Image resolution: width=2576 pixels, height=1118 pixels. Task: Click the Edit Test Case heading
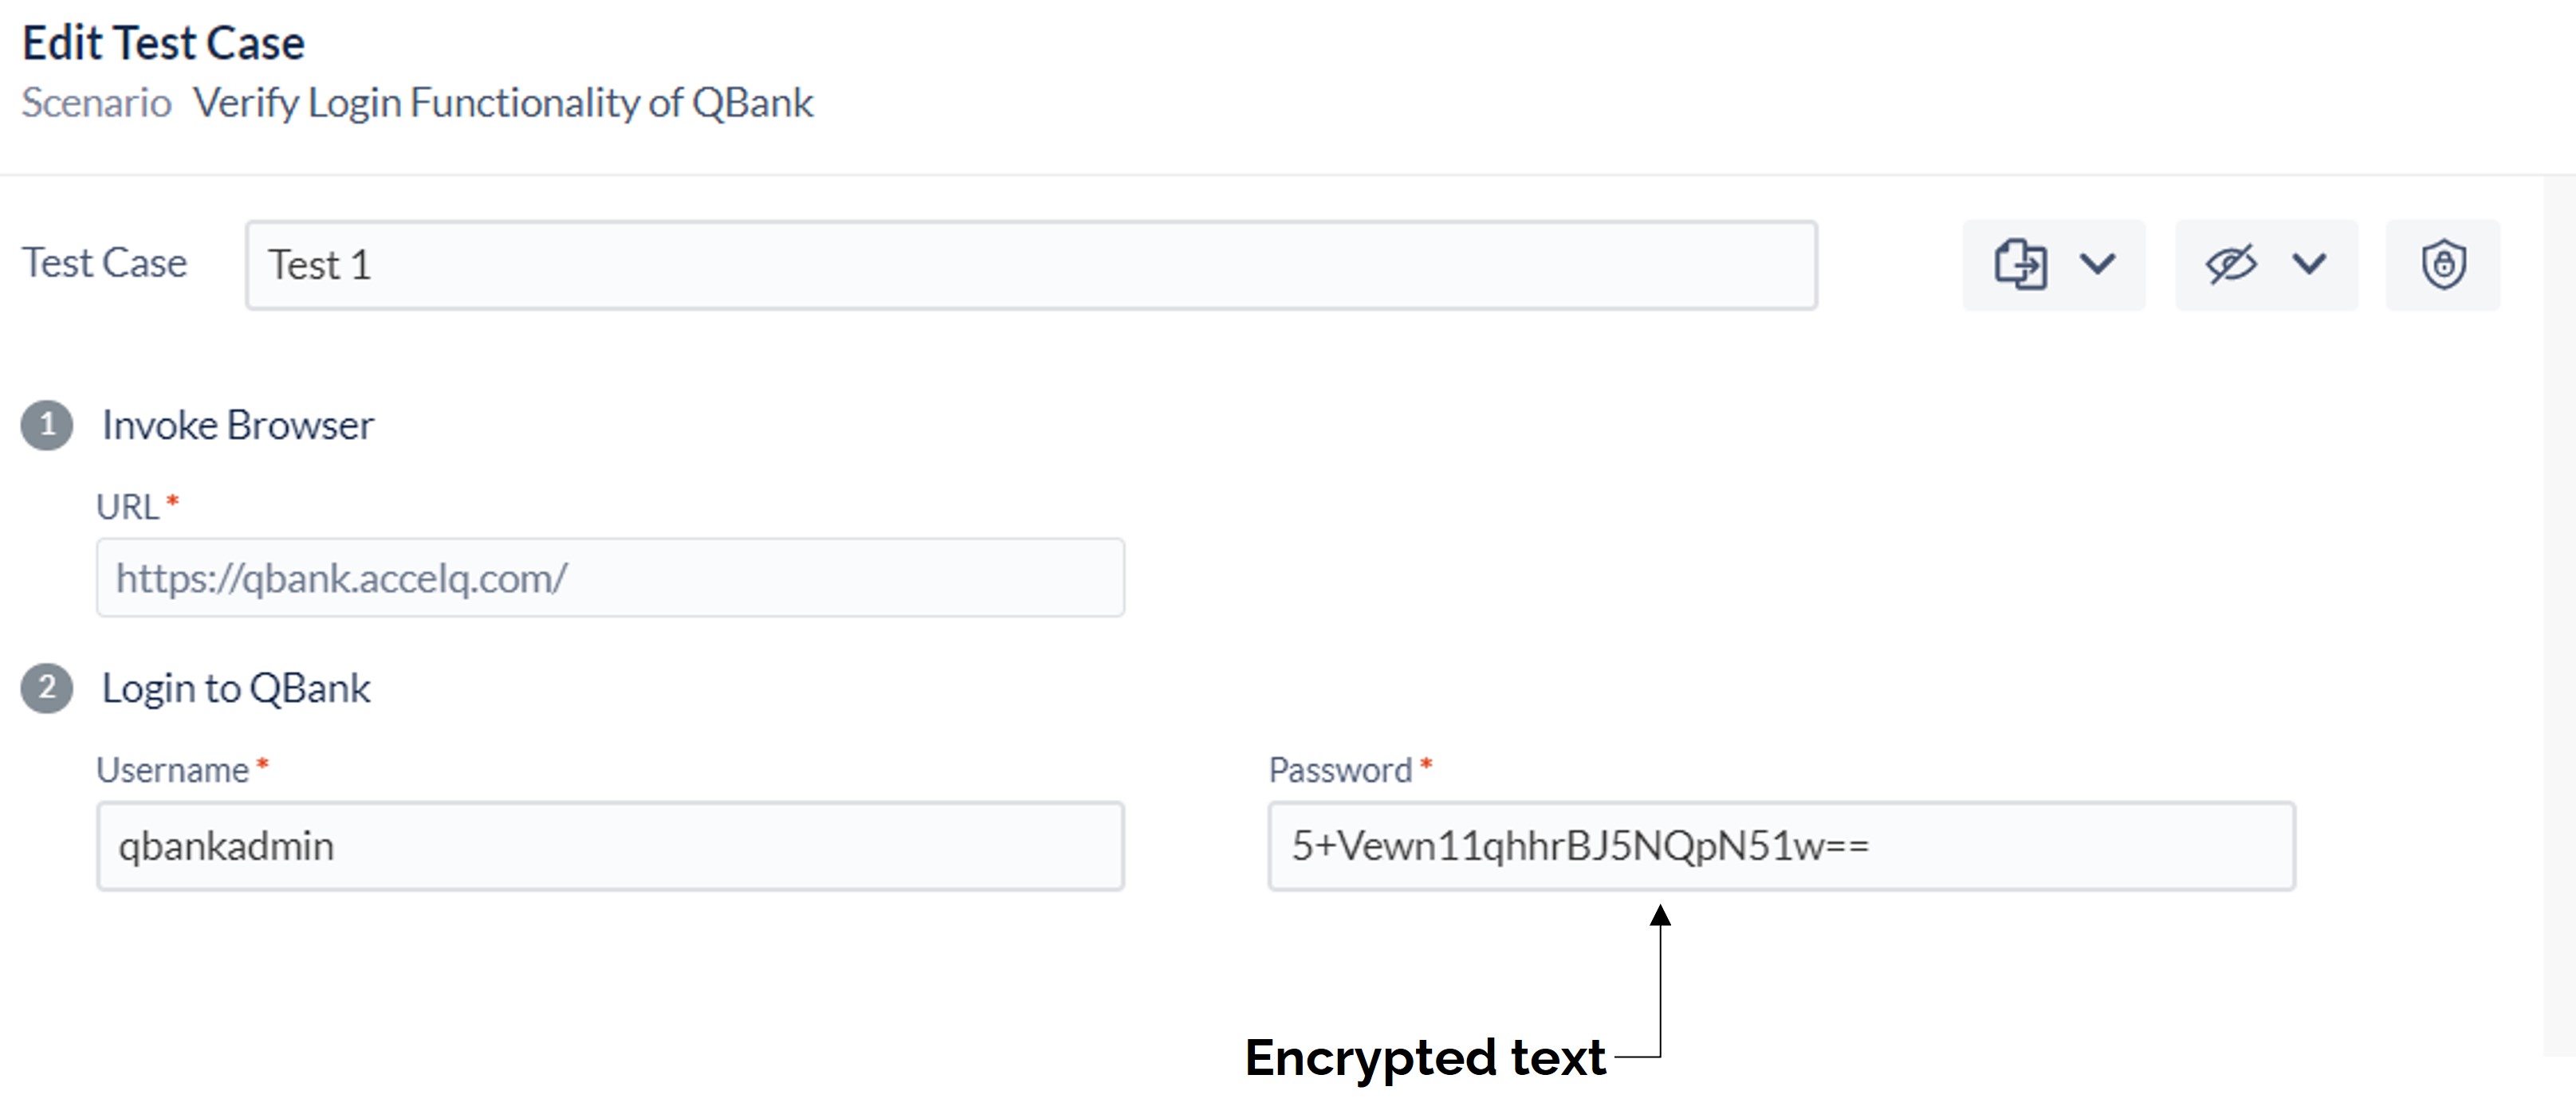tap(163, 43)
